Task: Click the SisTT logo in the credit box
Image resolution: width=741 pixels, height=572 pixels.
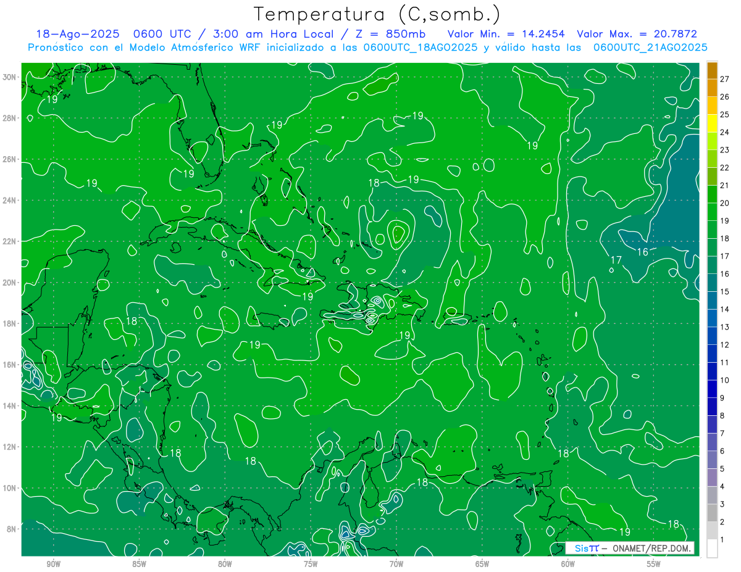Action: coord(587,548)
